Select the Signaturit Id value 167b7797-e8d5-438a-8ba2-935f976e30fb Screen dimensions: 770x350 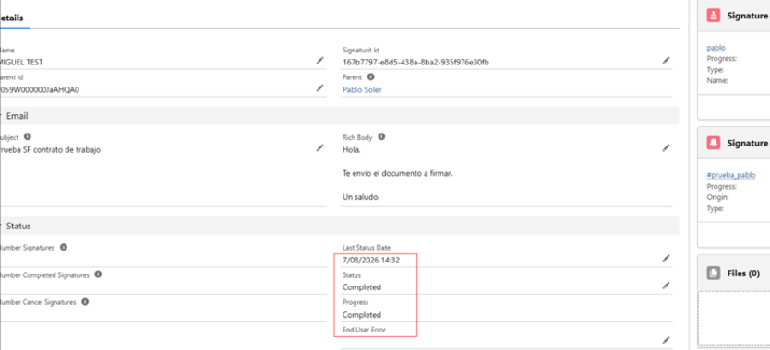415,63
